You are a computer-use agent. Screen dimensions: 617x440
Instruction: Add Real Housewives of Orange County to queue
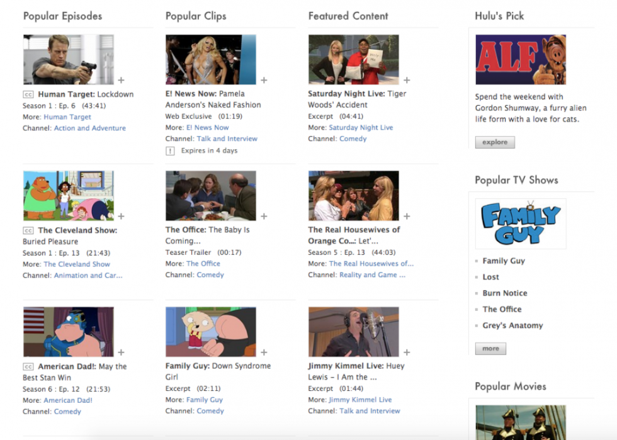click(x=407, y=216)
